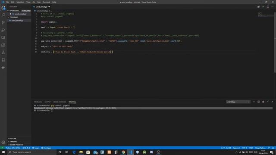Open the Edit menu

(x=13, y=2)
